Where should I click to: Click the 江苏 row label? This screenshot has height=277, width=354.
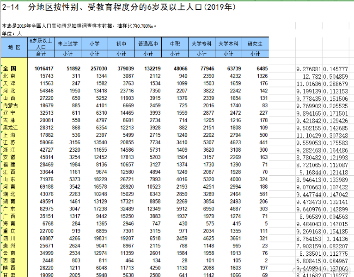9,142
